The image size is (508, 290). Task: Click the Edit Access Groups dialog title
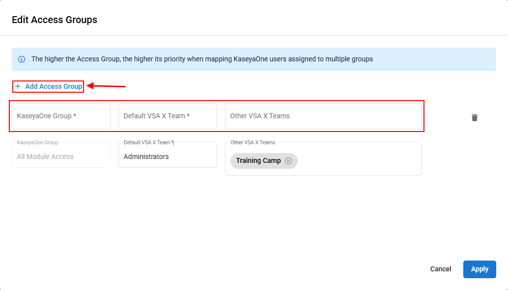[x=55, y=20]
